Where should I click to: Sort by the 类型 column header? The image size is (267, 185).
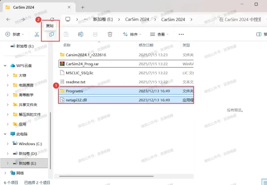pos(186,45)
